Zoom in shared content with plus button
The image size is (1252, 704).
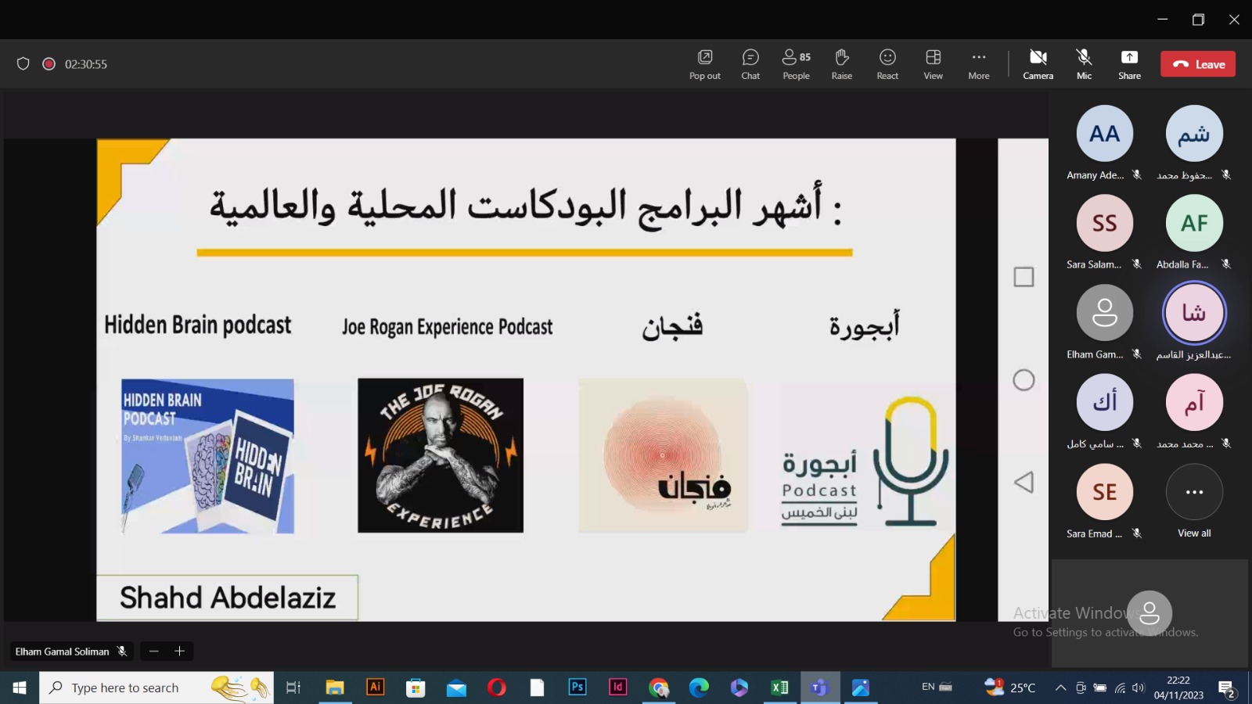(x=179, y=651)
